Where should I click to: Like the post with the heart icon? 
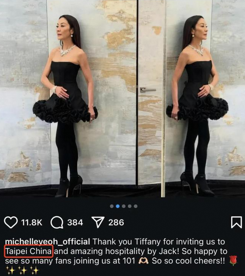click(x=11, y=222)
